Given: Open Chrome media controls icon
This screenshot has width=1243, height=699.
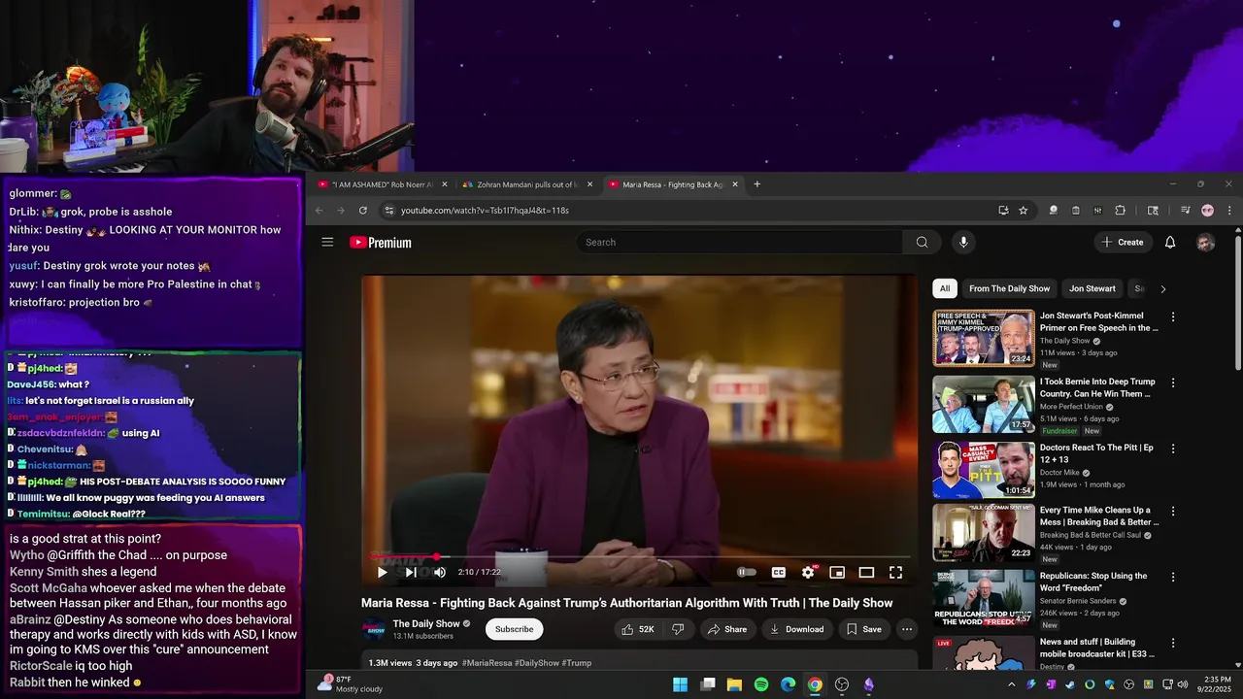Looking at the screenshot, I should pyautogui.click(x=1185, y=210).
